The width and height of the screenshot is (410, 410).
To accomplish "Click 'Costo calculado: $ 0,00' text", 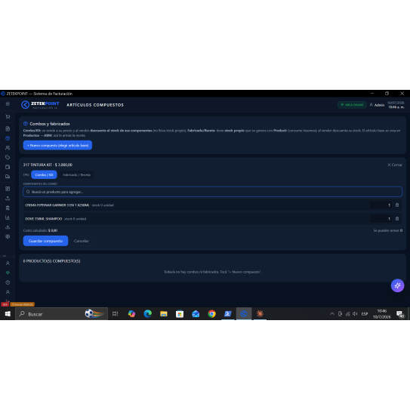I will pos(40,230).
